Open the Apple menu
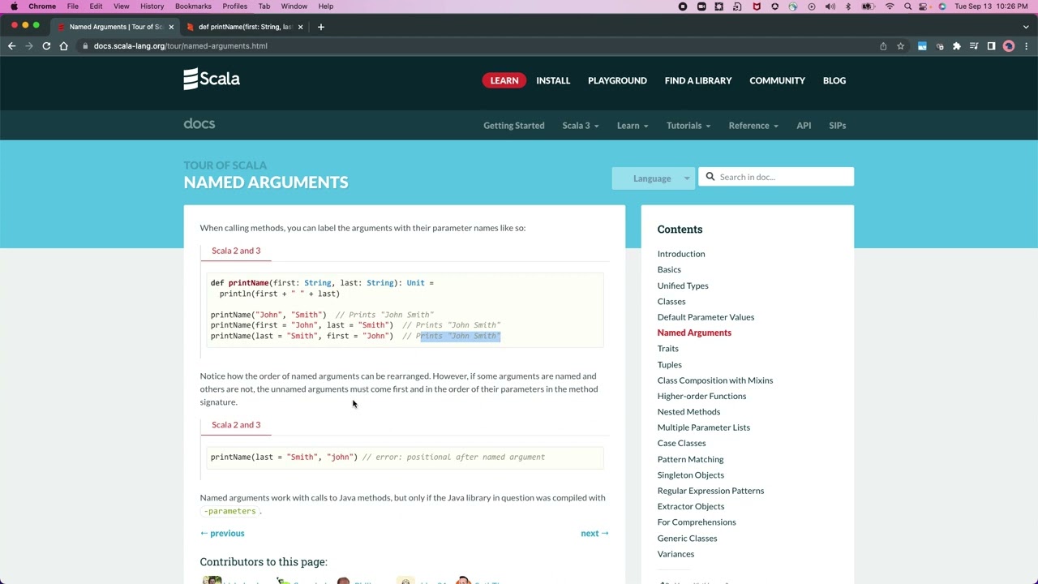The height and width of the screenshot is (584, 1038). [x=14, y=6]
